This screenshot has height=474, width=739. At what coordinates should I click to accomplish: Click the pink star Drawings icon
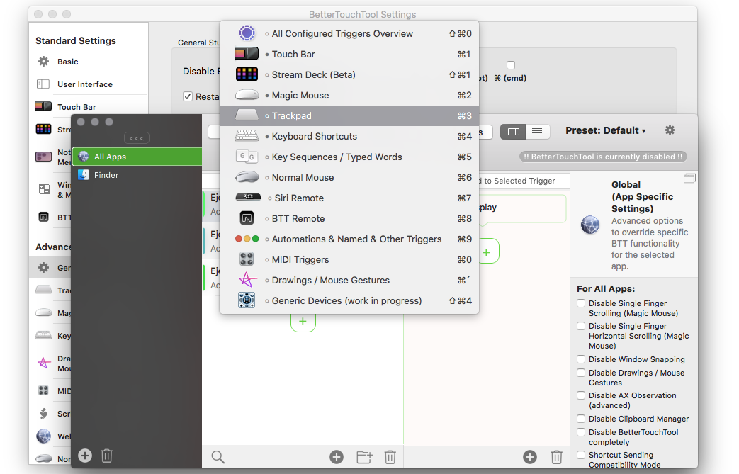point(248,280)
